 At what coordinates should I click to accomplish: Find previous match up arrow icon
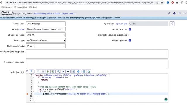pos(68,71)
